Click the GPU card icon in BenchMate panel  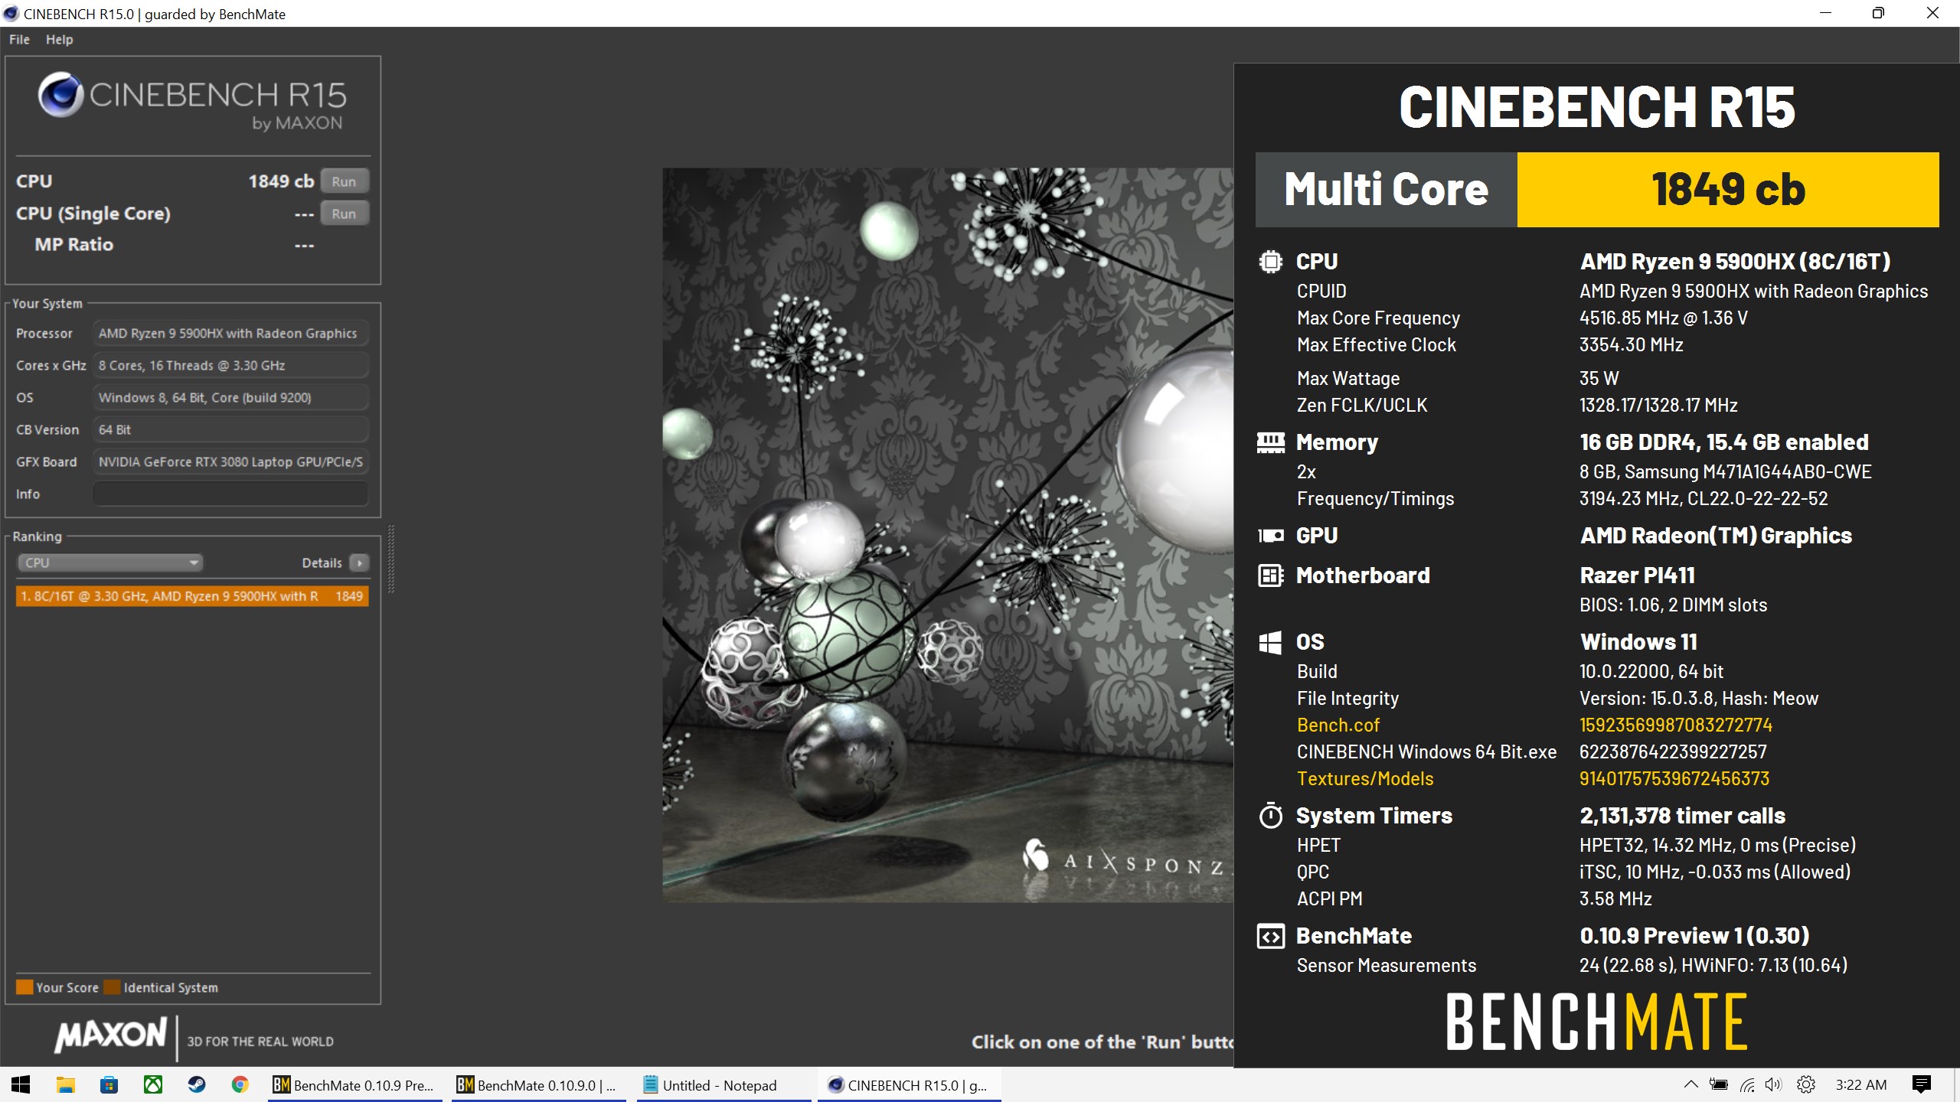coord(1270,536)
